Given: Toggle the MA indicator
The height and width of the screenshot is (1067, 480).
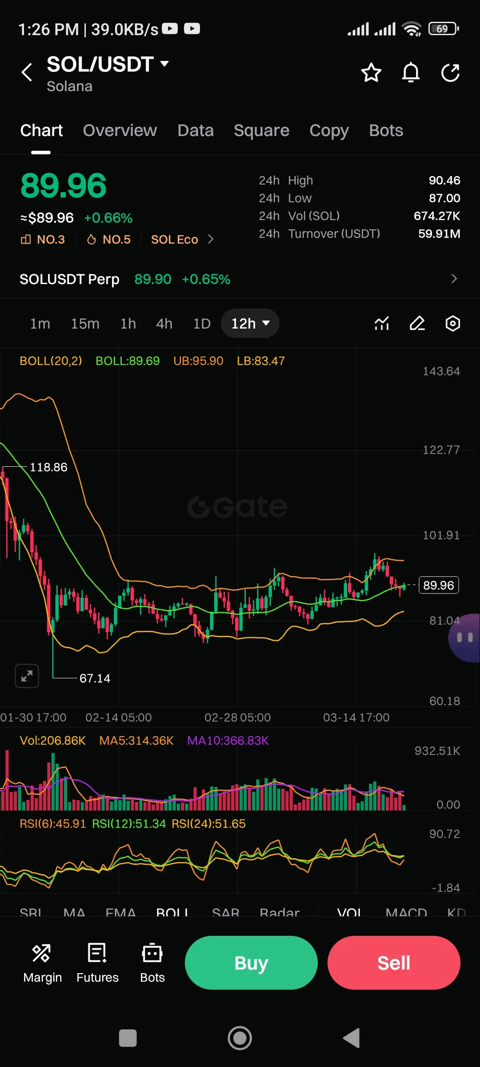Looking at the screenshot, I should pyautogui.click(x=74, y=912).
